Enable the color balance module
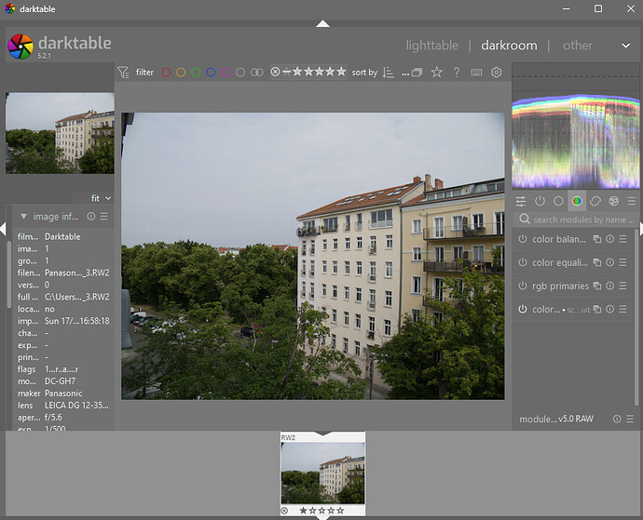This screenshot has width=643, height=520. pyautogui.click(x=523, y=239)
